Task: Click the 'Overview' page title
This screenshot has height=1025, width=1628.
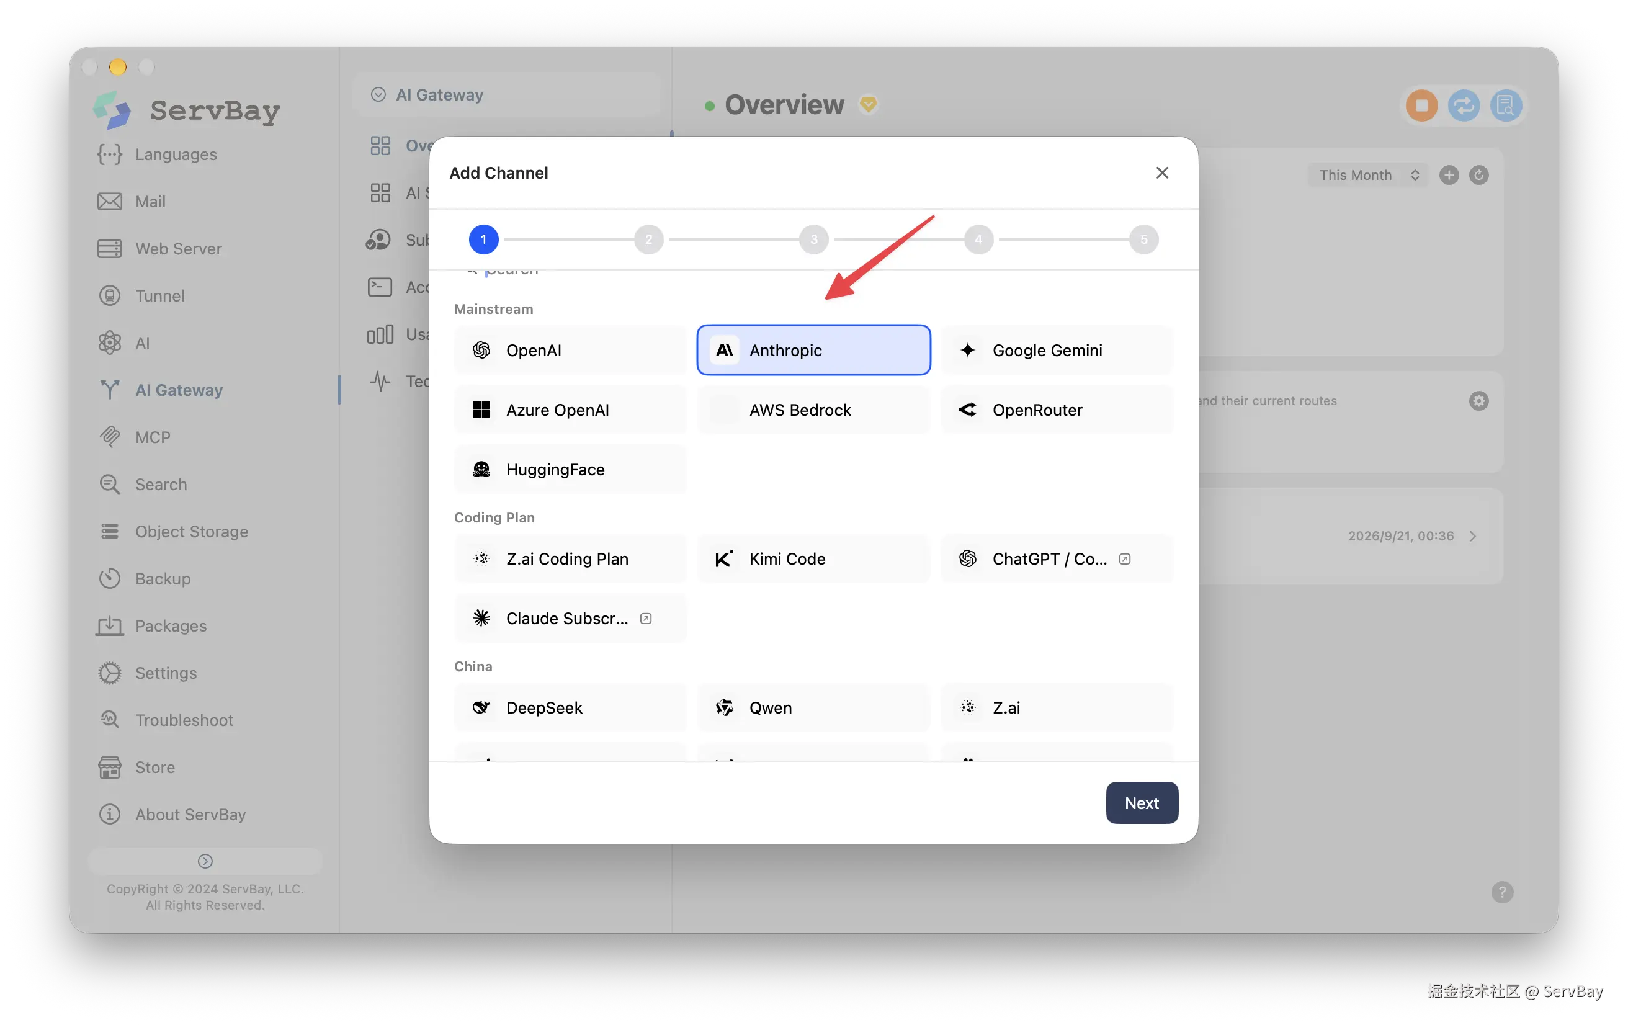Action: point(784,104)
